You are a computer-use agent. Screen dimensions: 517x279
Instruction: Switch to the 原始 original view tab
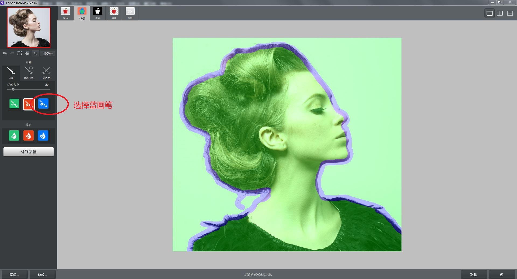tap(65, 13)
